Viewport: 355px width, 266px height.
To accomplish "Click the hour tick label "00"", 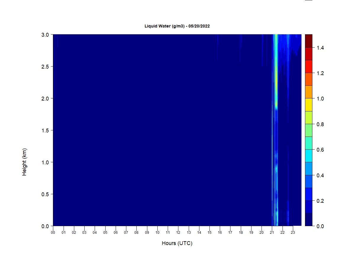I will click(x=53, y=233).
